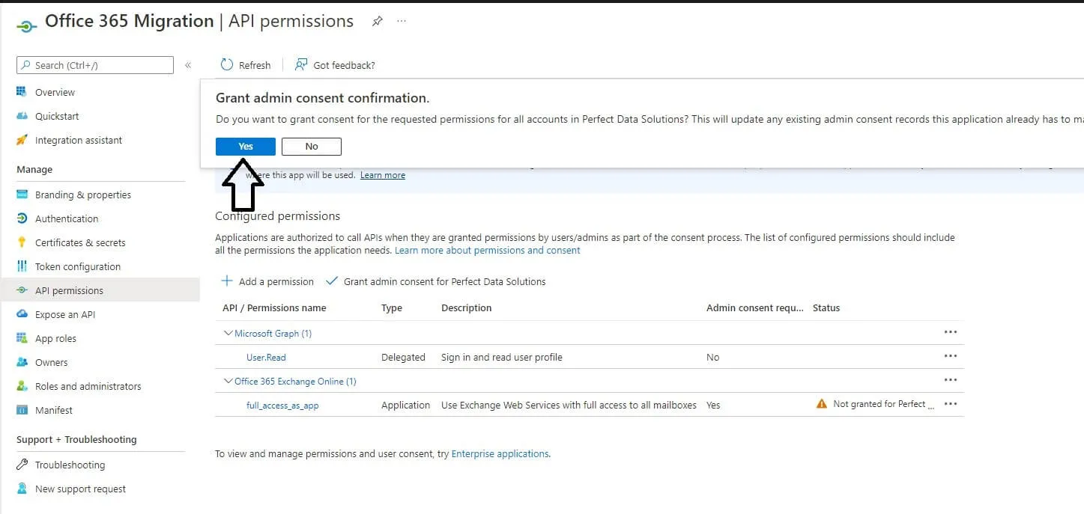Open the Owners section

coord(51,362)
